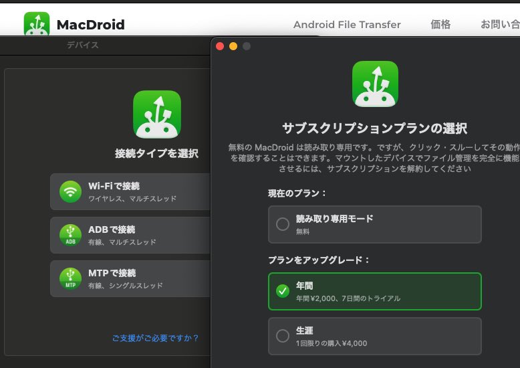Image resolution: width=520 pixels, height=368 pixels.
Task: Close the subscription dialog with red button
Action: tap(220, 46)
